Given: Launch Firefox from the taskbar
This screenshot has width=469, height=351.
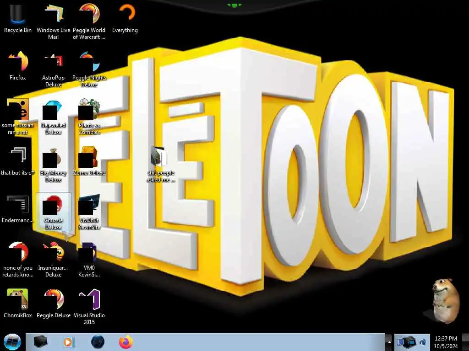Looking at the screenshot, I should 126,342.
